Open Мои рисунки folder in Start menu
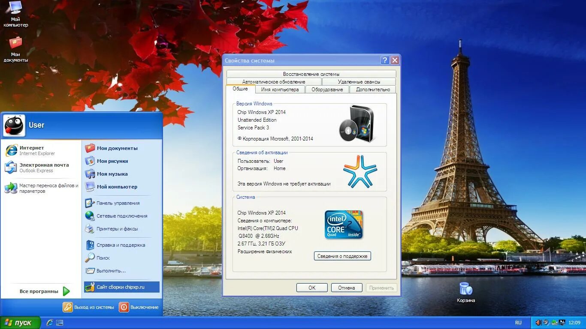Image resolution: width=586 pixels, height=329 pixels. tap(121, 161)
